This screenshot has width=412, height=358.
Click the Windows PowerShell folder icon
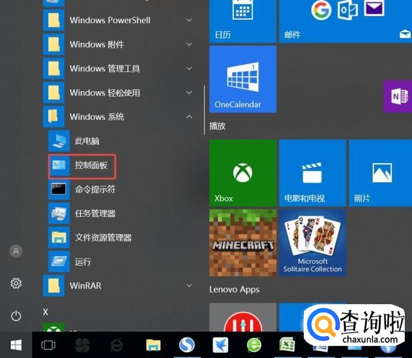tap(54, 20)
